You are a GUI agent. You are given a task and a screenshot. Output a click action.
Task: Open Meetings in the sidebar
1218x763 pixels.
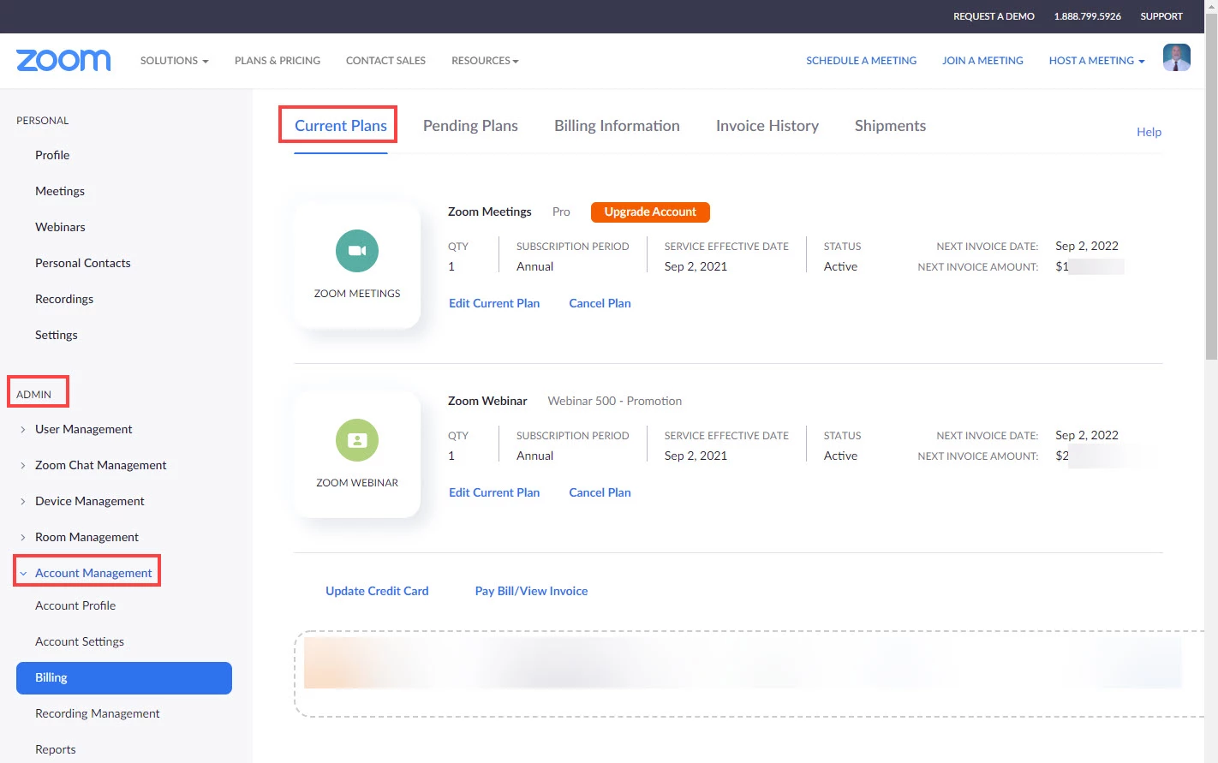[x=60, y=191]
